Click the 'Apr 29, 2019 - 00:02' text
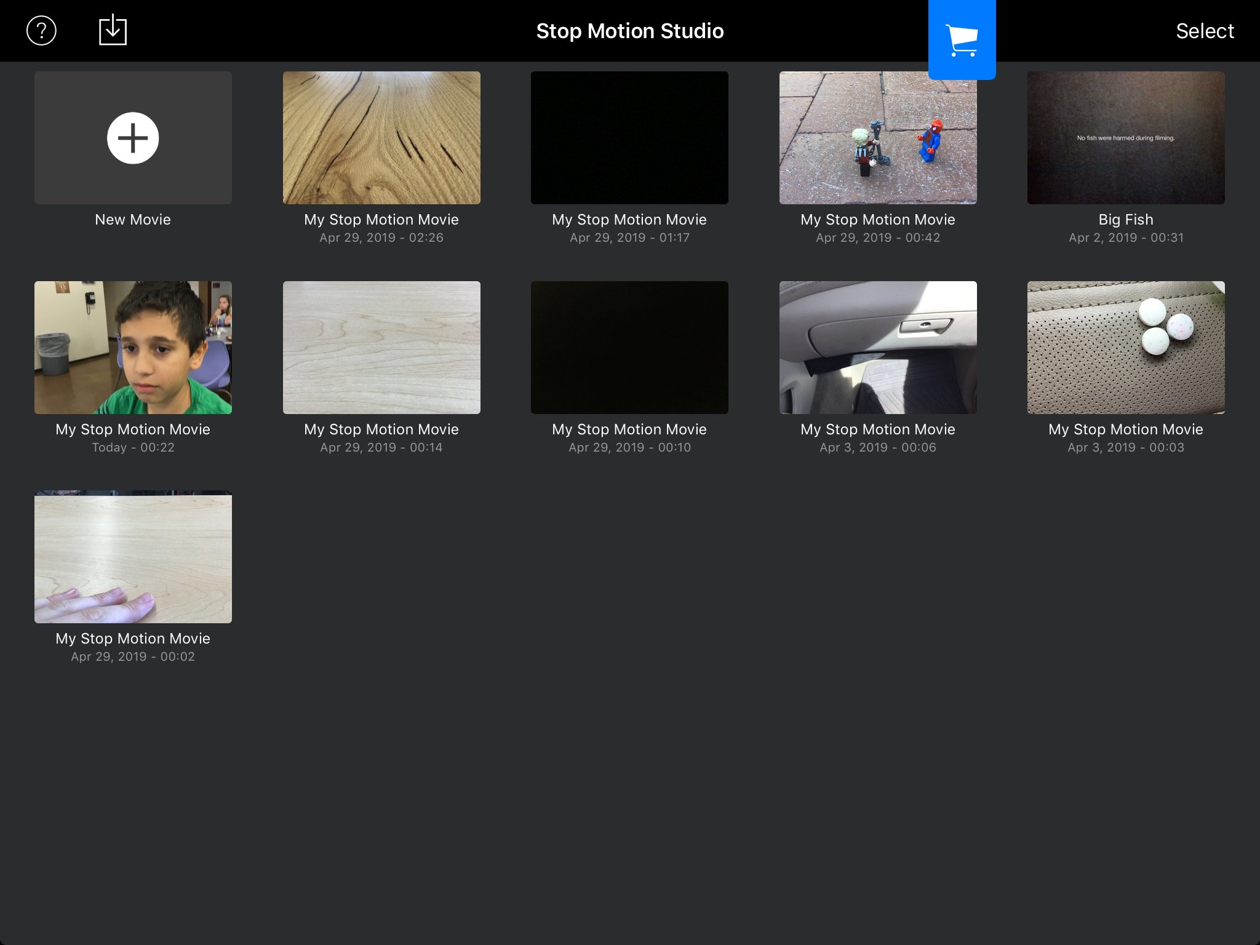 (x=133, y=656)
